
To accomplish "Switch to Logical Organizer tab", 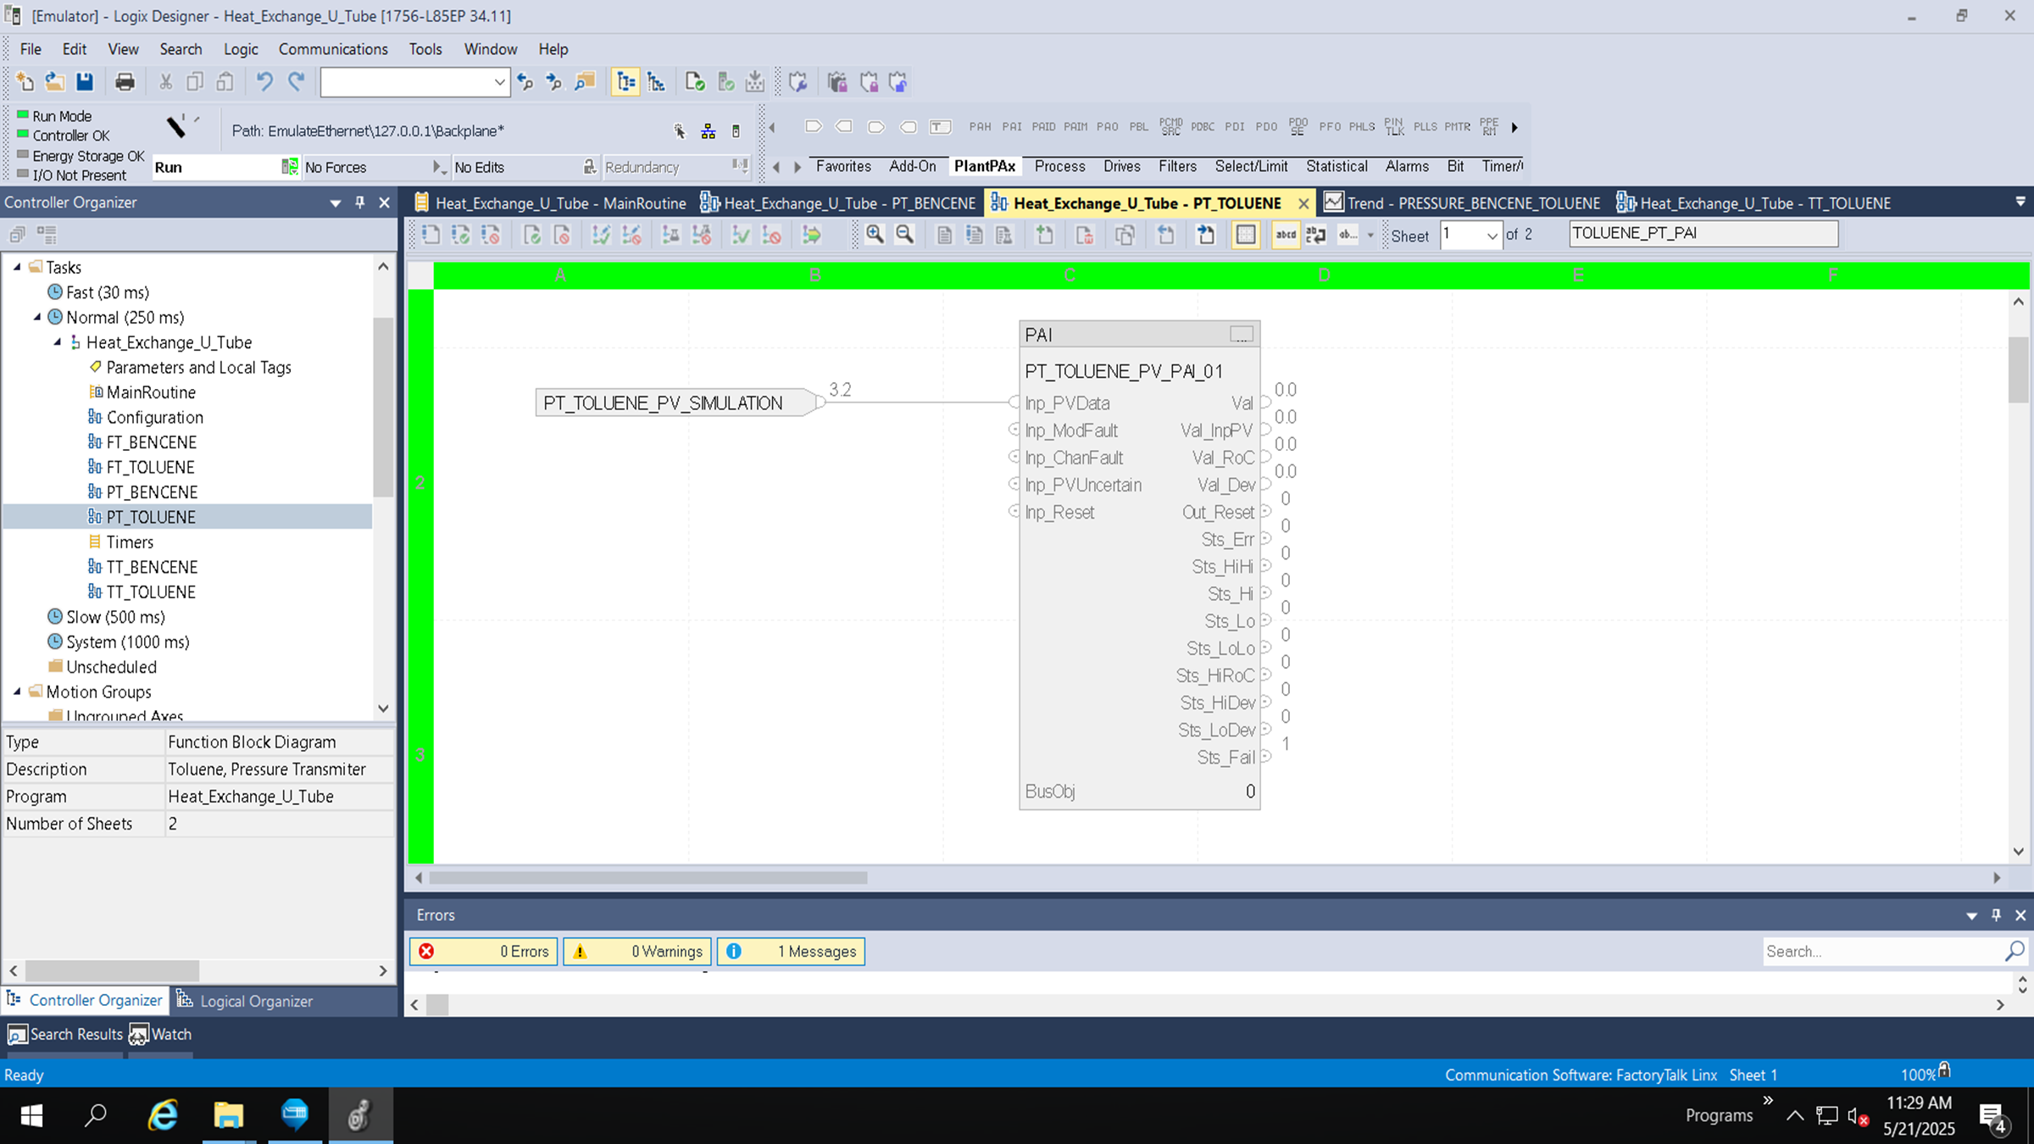I will [244, 1001].
